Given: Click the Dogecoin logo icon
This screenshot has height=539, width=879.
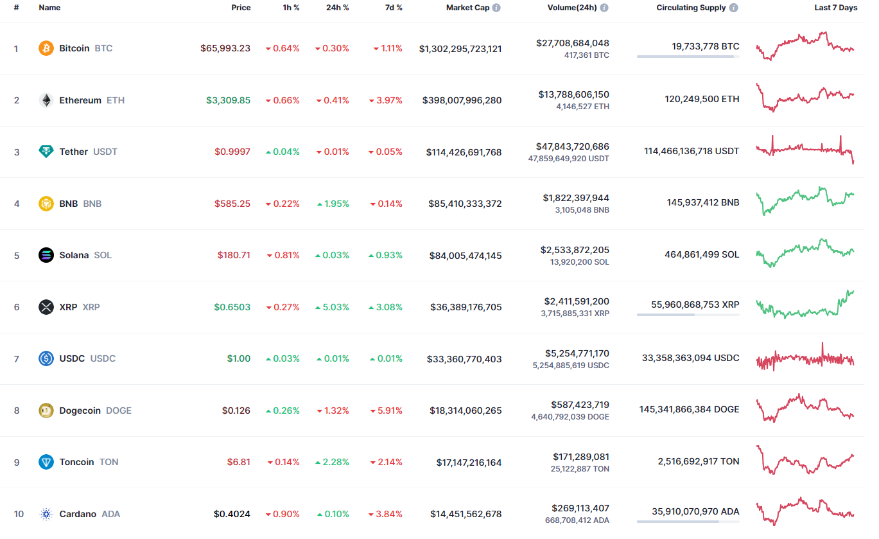Looking at the screenshot, I should pyautogui.click(x=46, y=411).
